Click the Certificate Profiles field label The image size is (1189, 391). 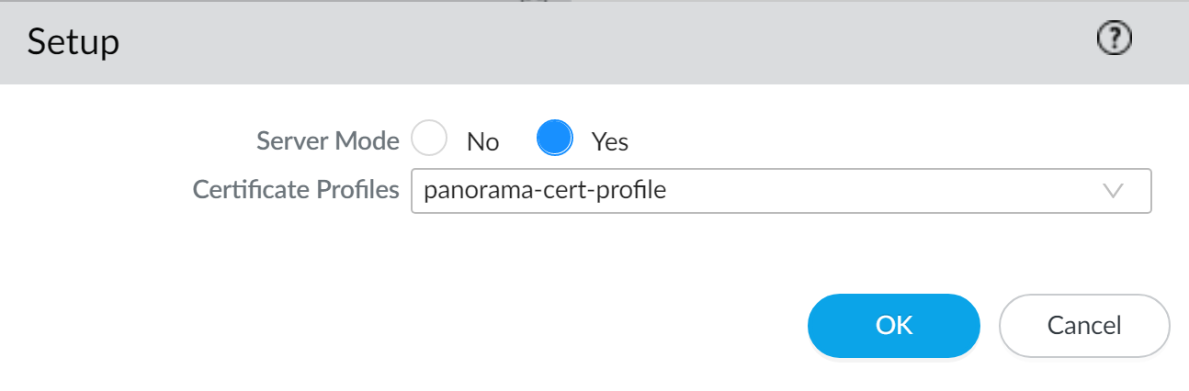click(x=296, y=190)
